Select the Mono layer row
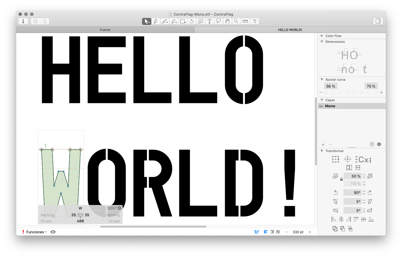402x257 pixels. (x=352, y=106)
